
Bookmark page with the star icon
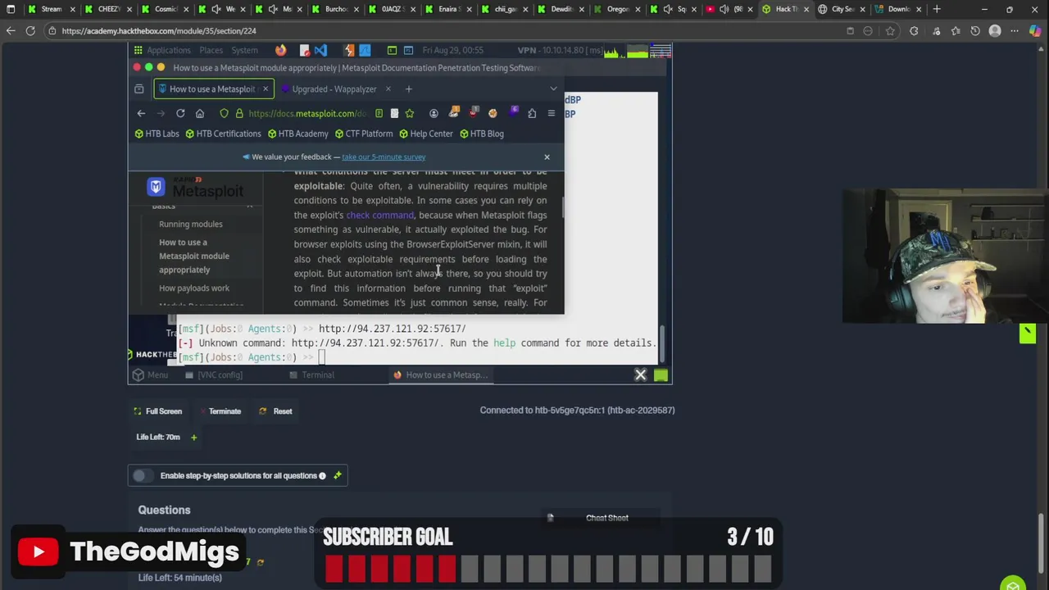410,113
